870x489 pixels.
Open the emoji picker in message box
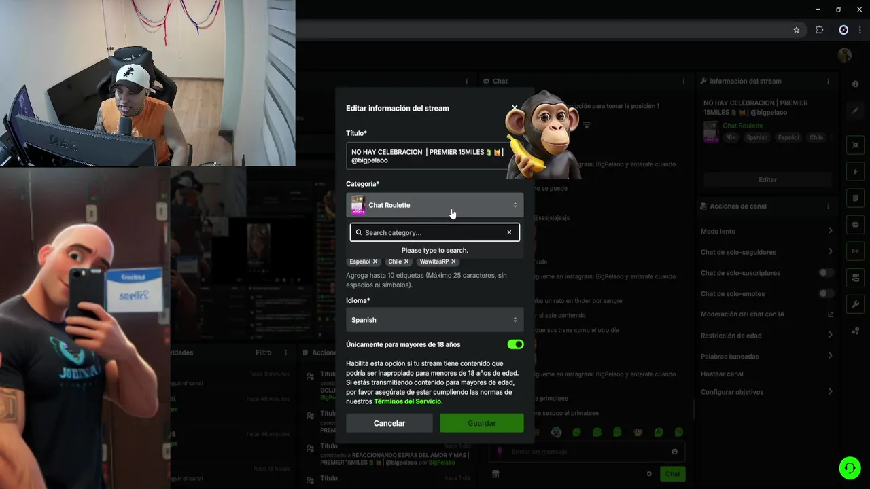674,452
